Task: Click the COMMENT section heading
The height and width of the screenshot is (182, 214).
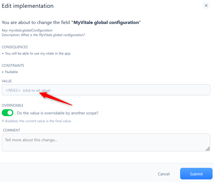Action: tap(12, 130)
